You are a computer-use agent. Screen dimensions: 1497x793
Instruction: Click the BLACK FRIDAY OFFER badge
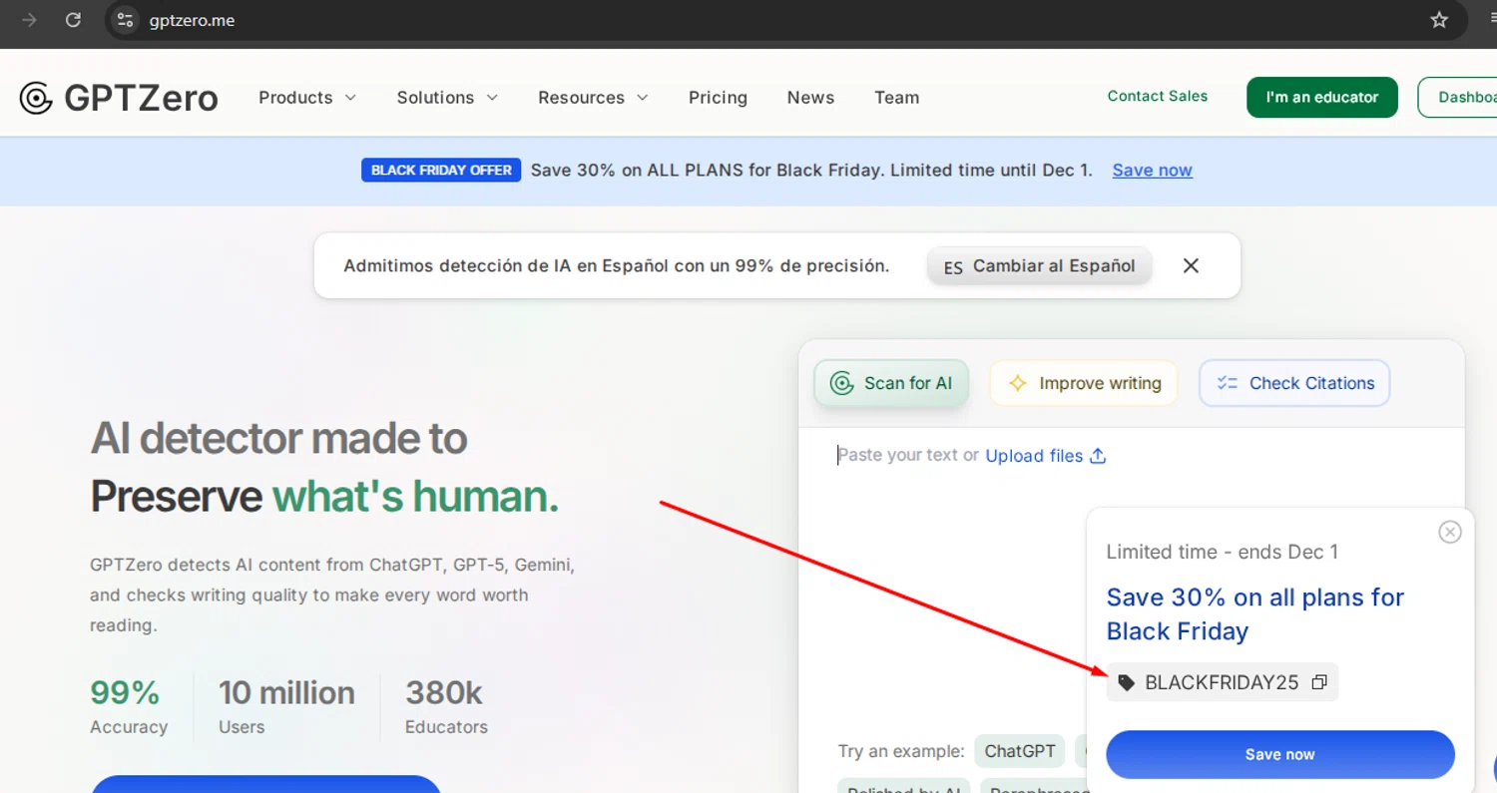coord(441,171)
